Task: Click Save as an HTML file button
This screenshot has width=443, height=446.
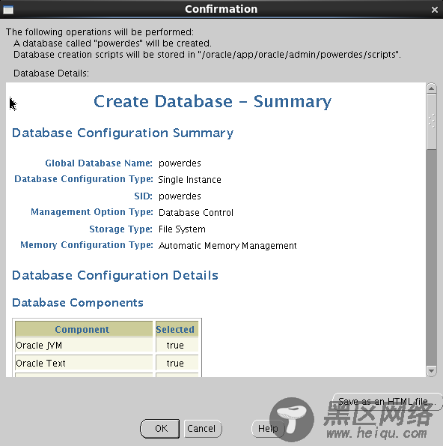Action: point(388,401)
